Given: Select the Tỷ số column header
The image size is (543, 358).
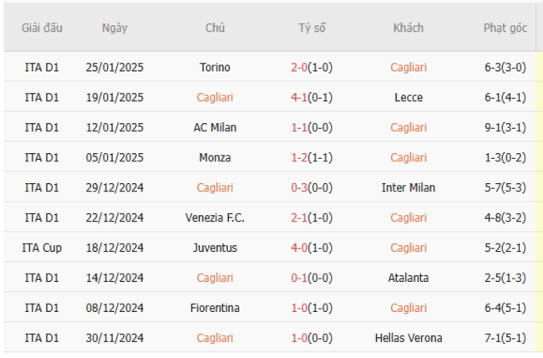Looking at the screenshot, I should point(312,28).
